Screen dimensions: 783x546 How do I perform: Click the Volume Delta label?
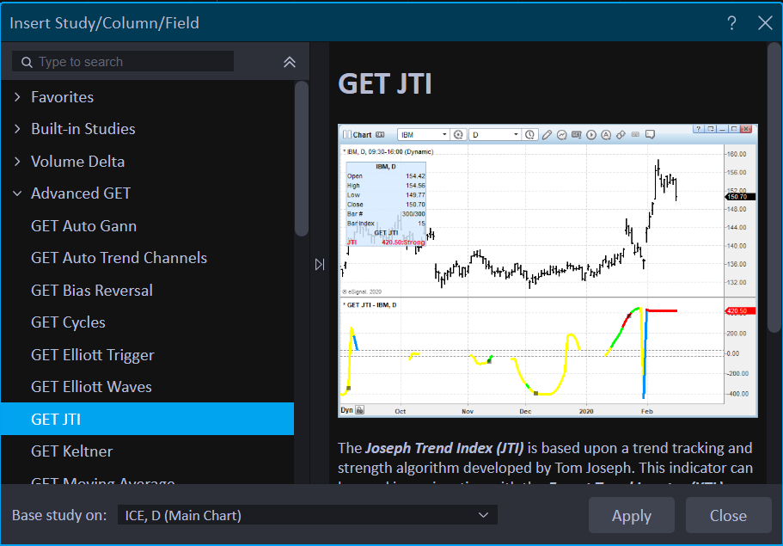pyautogui.click(x=78, y=162)
